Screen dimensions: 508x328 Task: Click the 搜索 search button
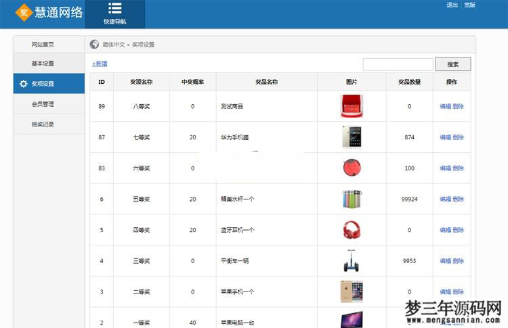pos(452,64)
